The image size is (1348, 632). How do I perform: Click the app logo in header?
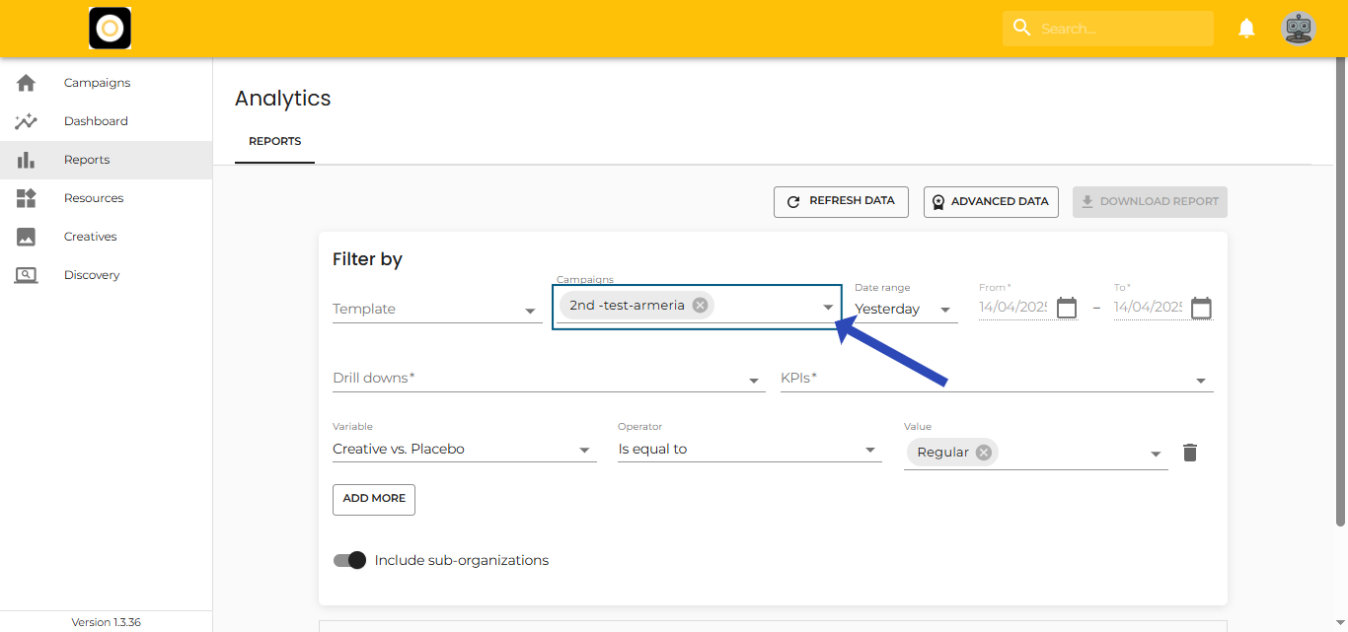[111, 29]
